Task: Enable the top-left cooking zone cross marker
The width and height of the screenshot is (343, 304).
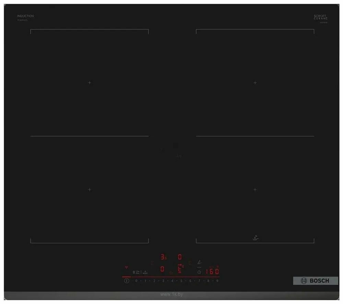Action: [89, 83]
